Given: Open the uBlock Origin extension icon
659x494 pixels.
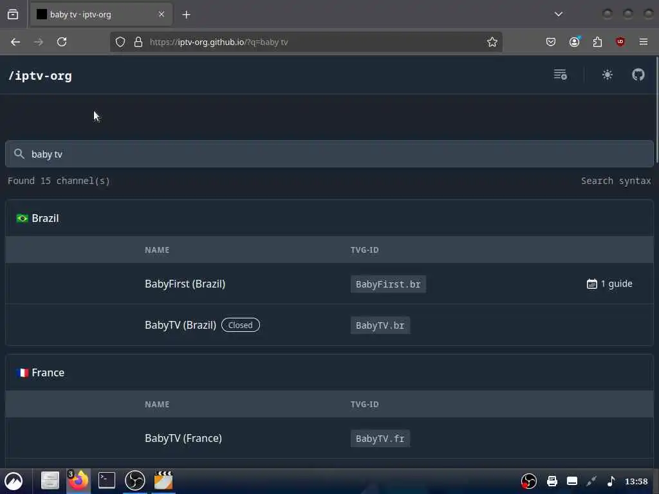Looking at the screenshot, I should [x=620, y=42].
